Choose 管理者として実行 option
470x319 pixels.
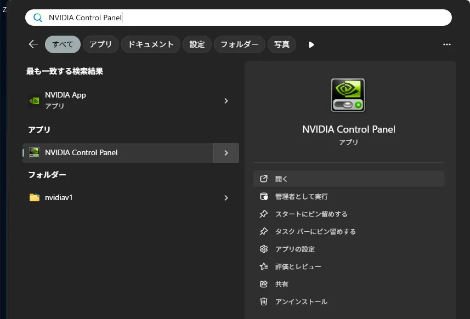pyautogui.click(x=301, y=196)
